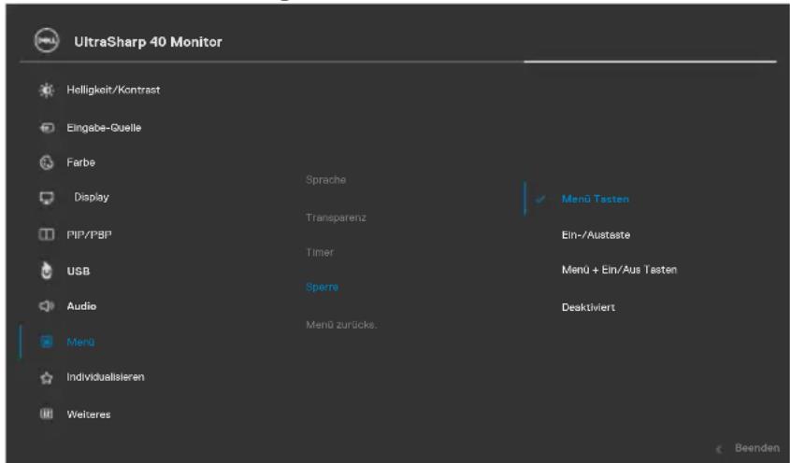Open the Helligkeit/Kontrast menu

click(x=113, y=91)
